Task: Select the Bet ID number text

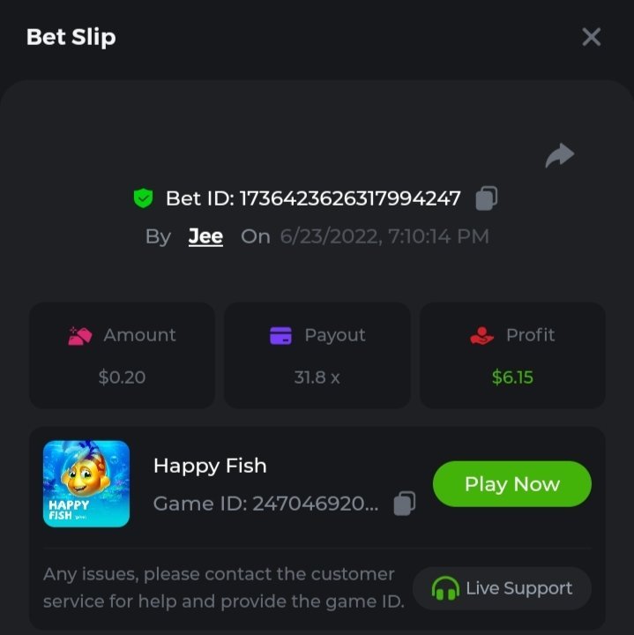Action: click(350, 198)
